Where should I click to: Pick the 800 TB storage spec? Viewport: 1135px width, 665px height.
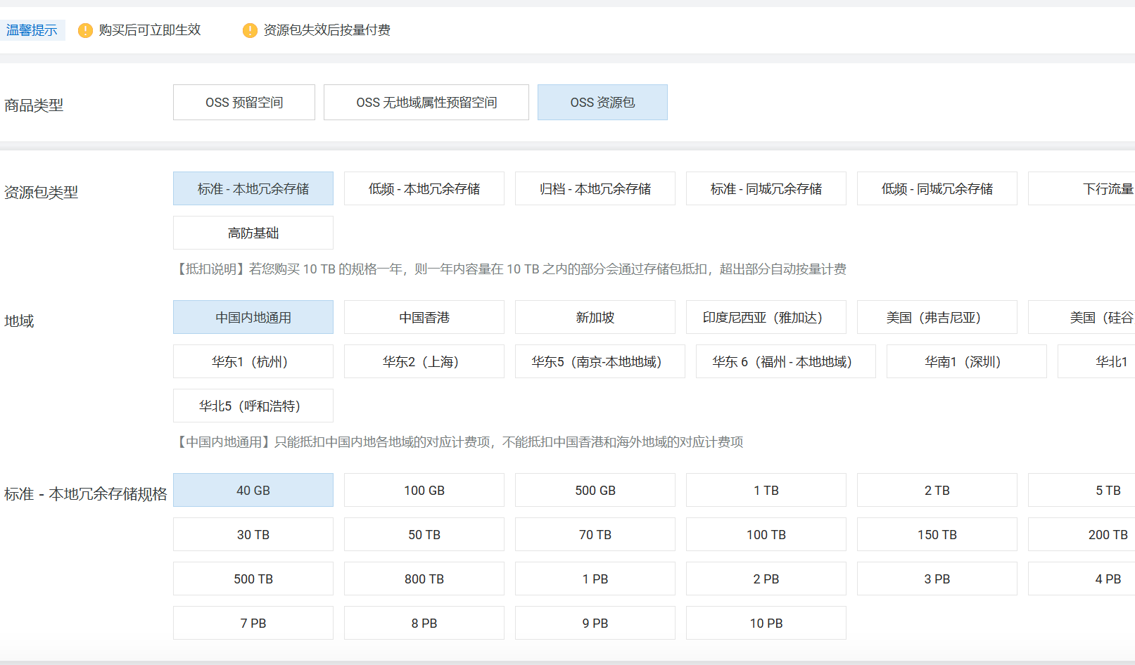424,579
